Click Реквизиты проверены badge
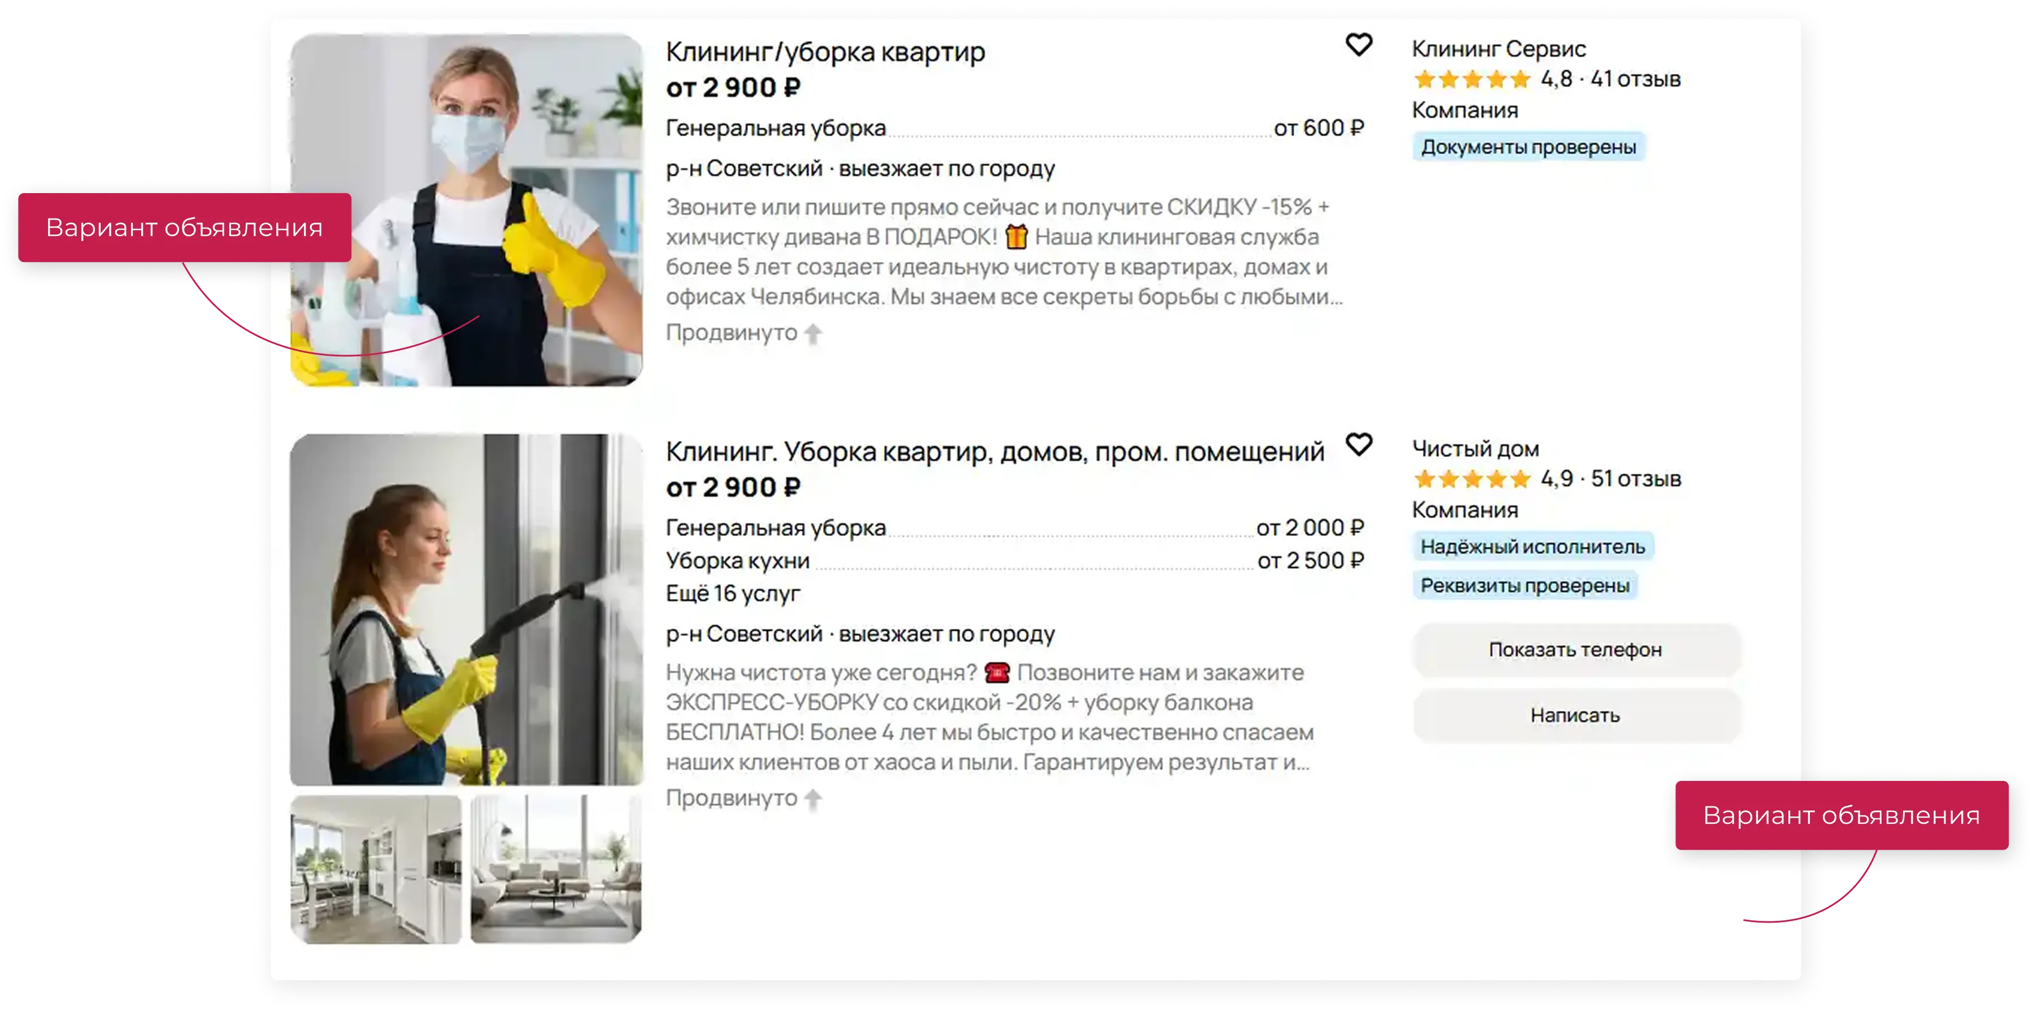 [1525, 586]
